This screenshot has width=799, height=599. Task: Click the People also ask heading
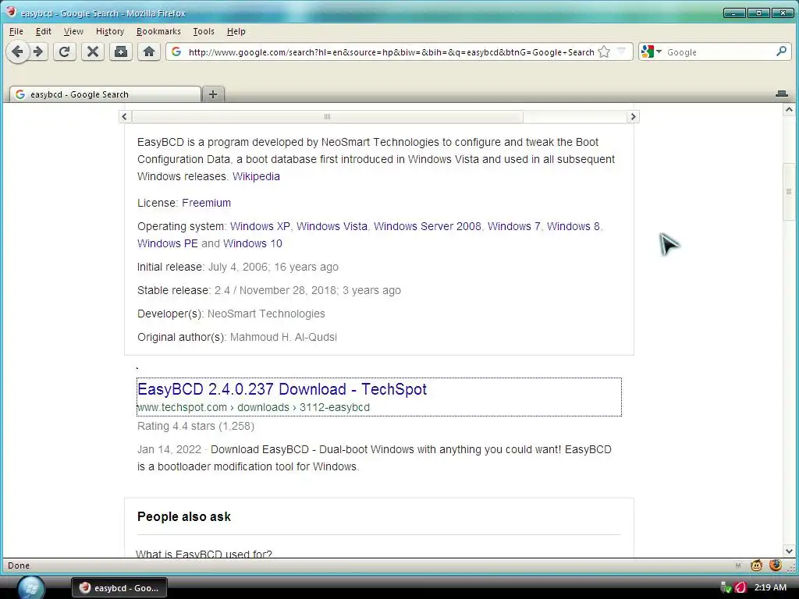pos(184,516)
